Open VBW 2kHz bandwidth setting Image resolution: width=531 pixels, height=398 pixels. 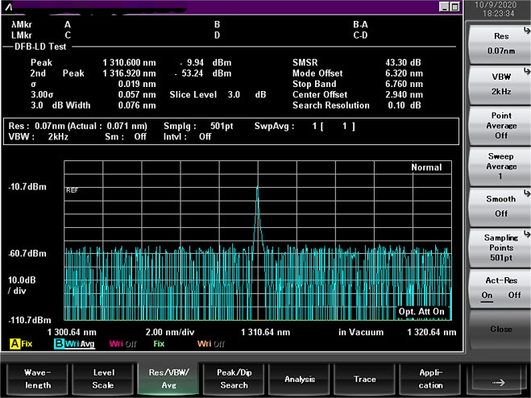coord(500,84)
